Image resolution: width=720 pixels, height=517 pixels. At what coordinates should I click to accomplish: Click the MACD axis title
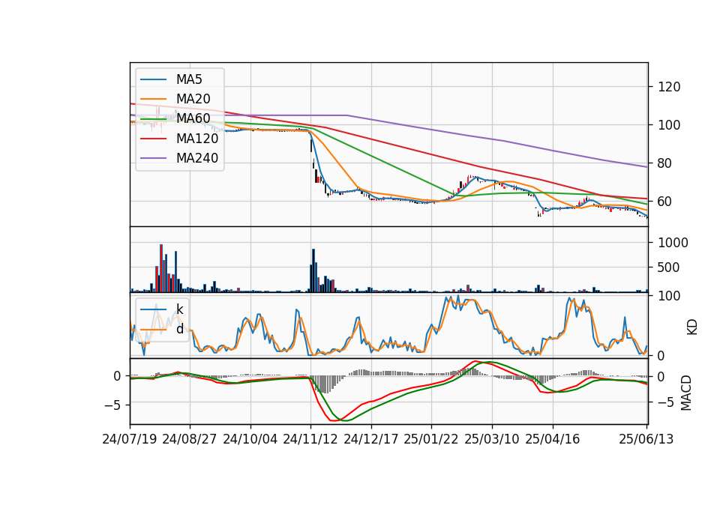click(x=686, y=393)
